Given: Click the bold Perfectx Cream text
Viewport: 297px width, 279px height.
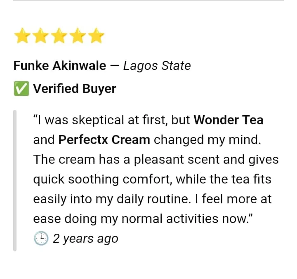Looking at the screenshot, I should (104, 139).
